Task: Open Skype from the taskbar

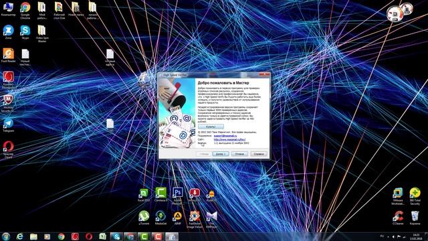Action: 116,236
